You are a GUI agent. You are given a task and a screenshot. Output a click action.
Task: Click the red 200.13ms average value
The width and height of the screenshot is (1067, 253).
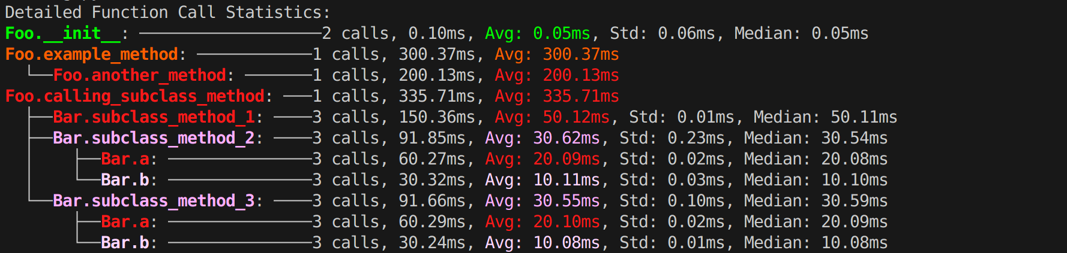click(x=581, y=75)
